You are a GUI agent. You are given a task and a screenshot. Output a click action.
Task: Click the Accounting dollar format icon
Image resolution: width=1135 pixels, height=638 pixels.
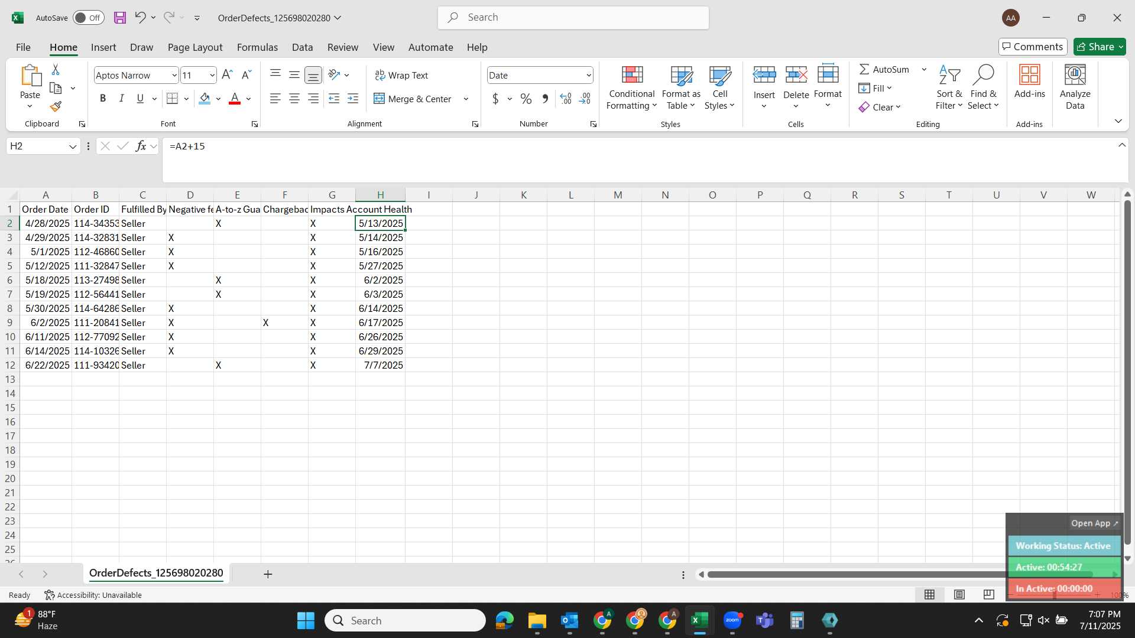pyautogui.click(x=495, y=99)
